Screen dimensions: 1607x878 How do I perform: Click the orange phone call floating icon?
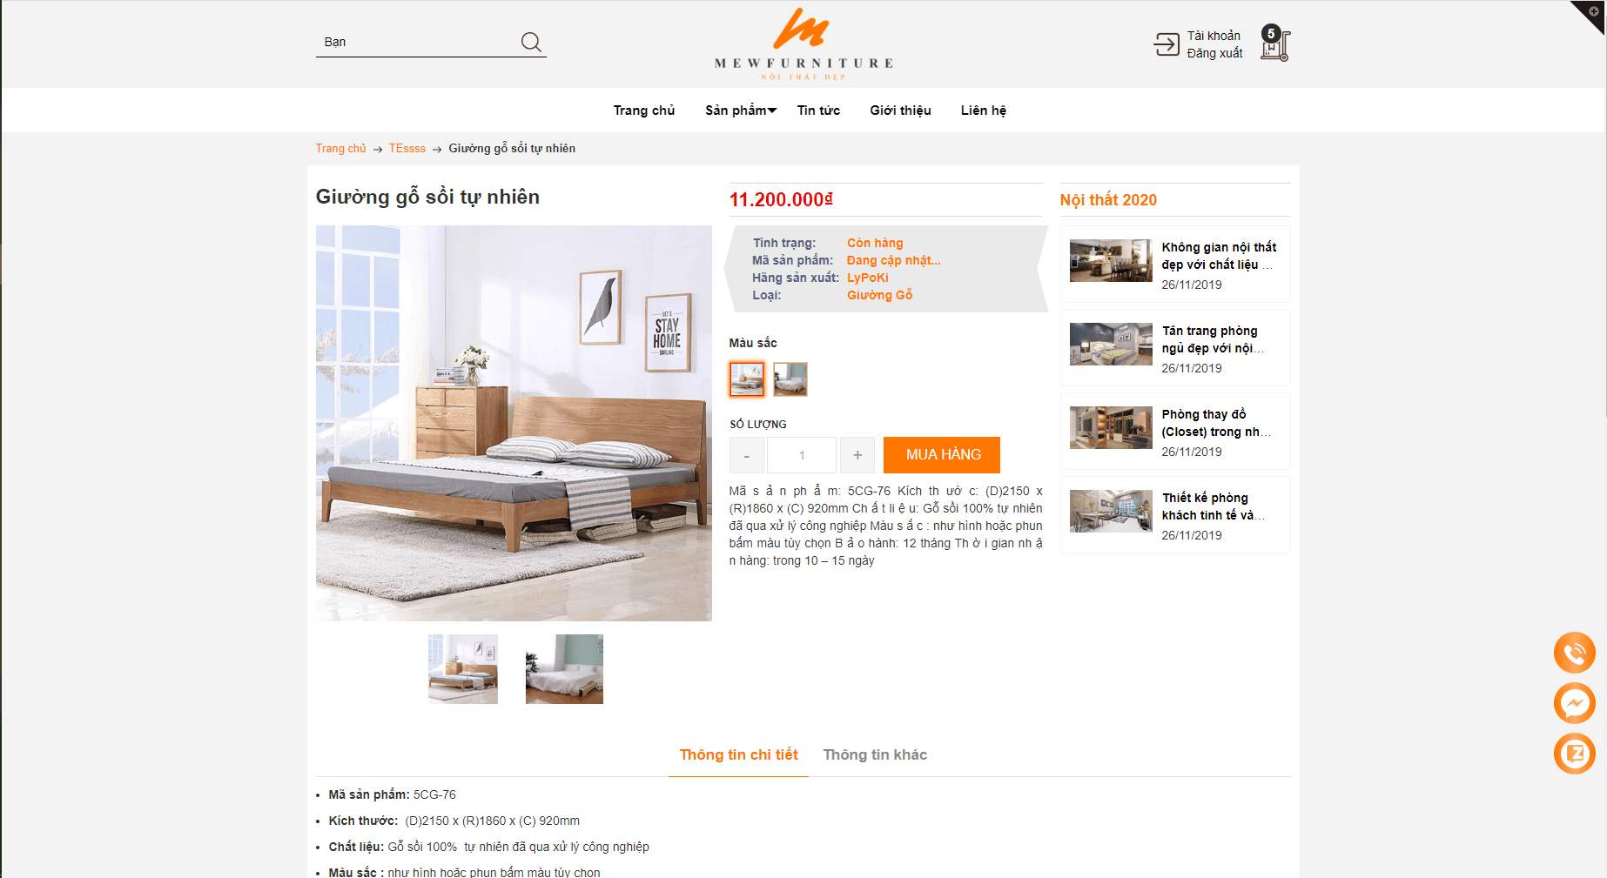coord(1575,653)
